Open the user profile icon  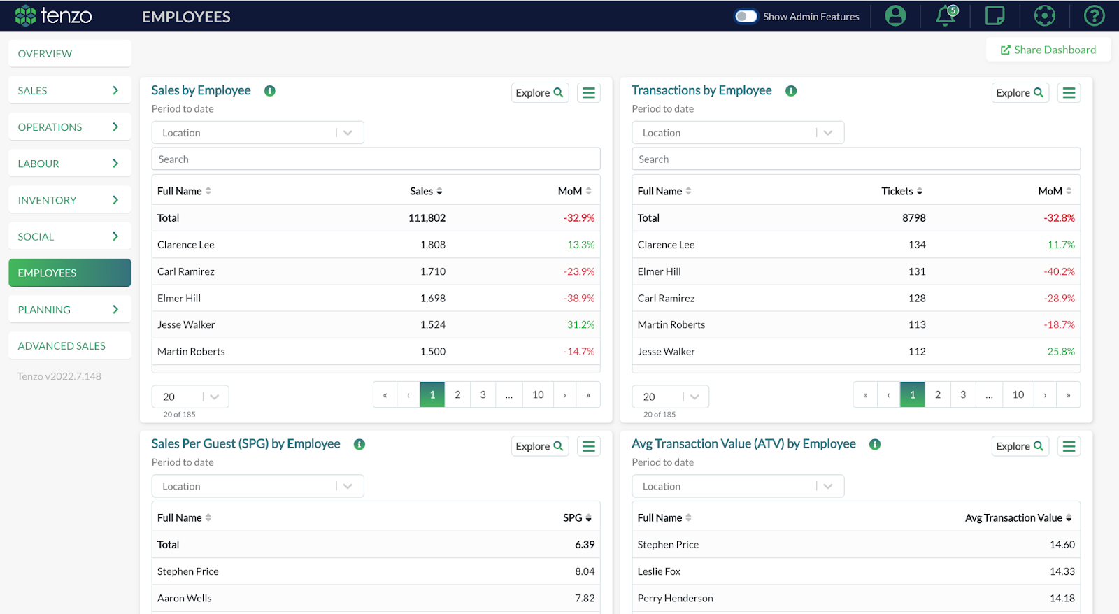(895, 16)
